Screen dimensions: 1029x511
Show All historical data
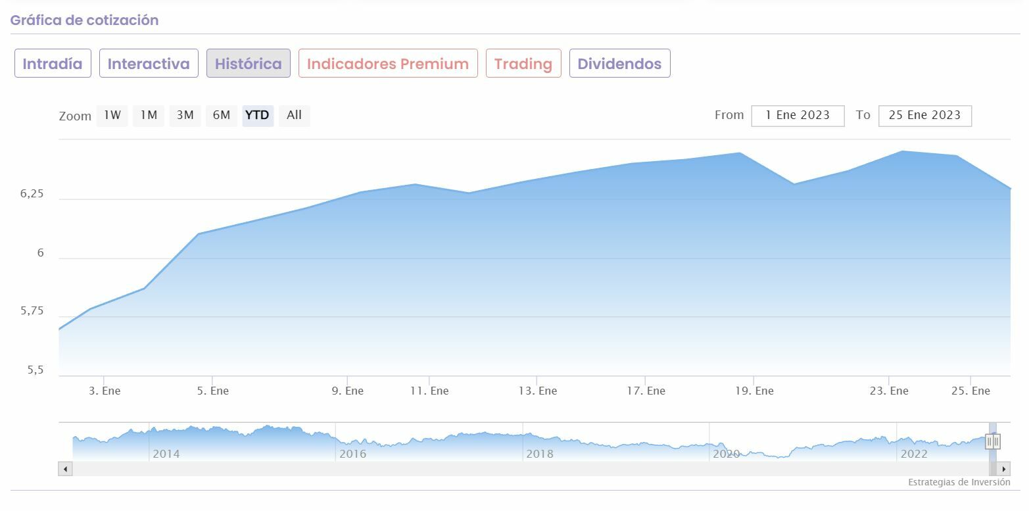coord(294,115)
